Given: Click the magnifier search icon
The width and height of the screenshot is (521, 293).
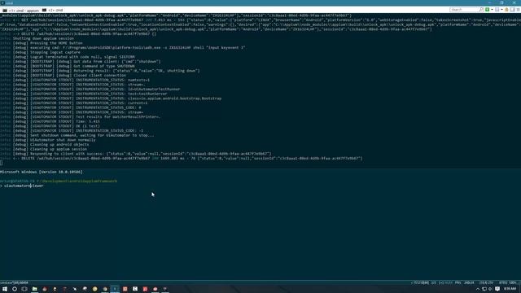Looking at the screenshot, I should 481,10.
